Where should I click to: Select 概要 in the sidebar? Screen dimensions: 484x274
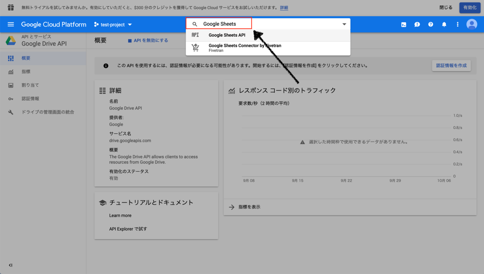(x=43, y=58)
